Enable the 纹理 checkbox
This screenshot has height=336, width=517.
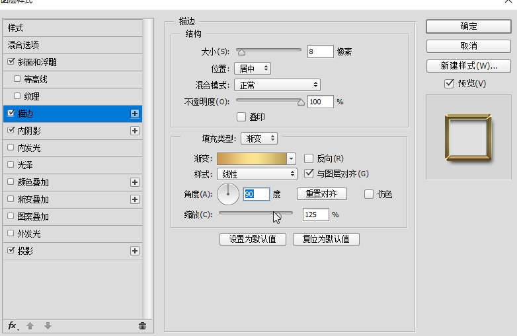tap(17, 96)
